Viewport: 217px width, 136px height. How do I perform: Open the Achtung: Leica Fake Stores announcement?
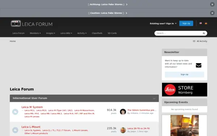tap(107, 4)
